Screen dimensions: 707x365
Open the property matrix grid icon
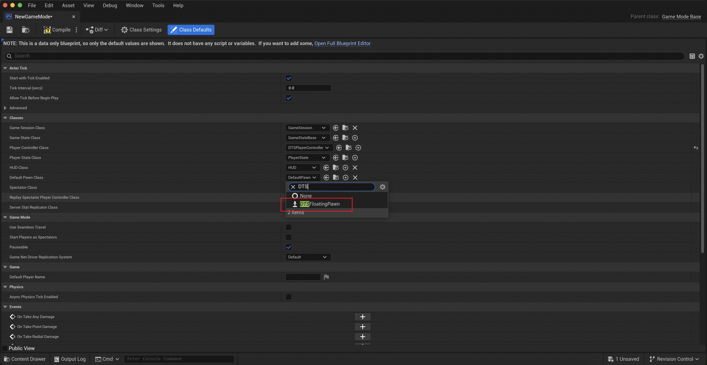click(x=692, y=56)
